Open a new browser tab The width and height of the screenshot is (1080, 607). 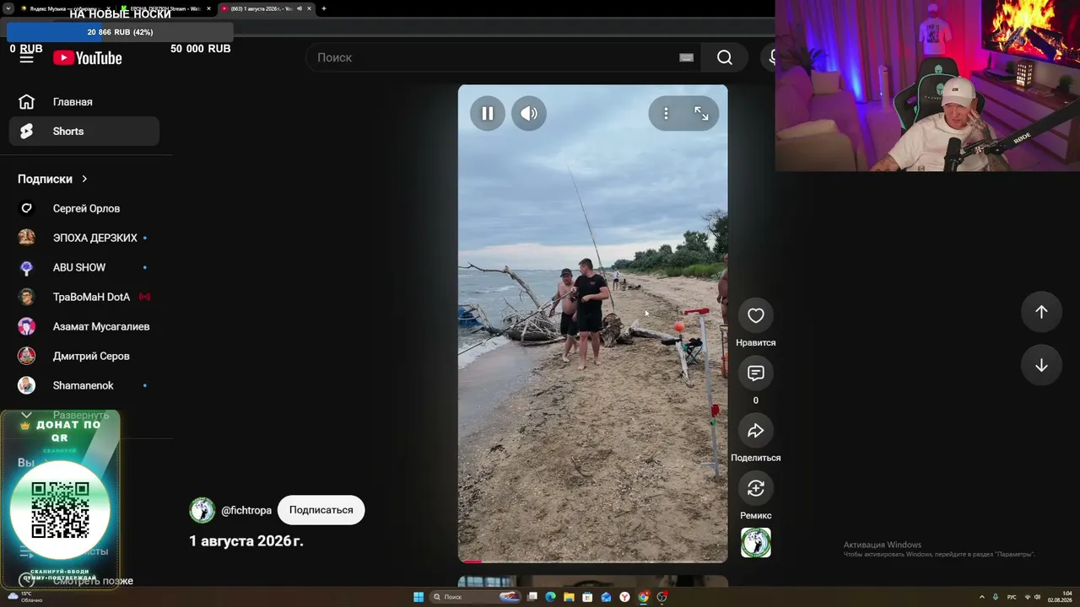point(324,8)
